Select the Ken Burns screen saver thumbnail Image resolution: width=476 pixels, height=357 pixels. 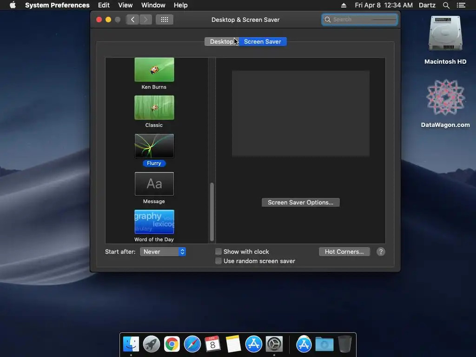(x=154, y=70)
